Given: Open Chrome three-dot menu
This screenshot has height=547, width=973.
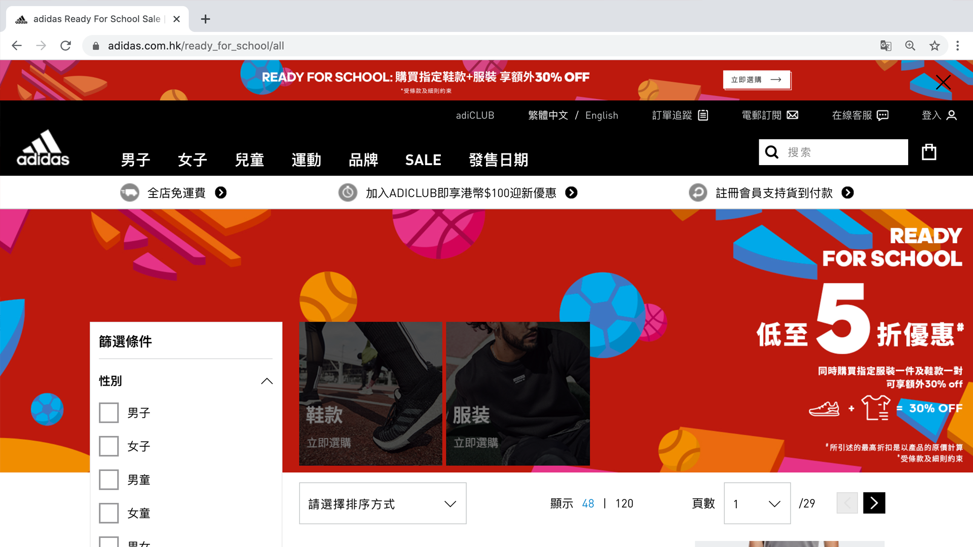Looking at the screenshot, I should [x=957, y=46].
